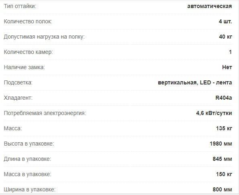Click the 'Подсветка:' label
This screenshot has width=239, height=195.
18,82
